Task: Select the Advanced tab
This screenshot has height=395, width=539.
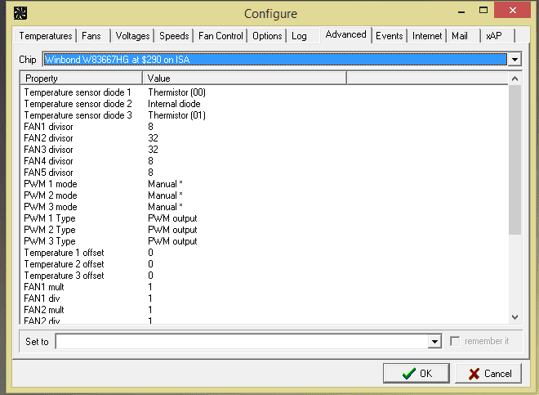Action: tap(345, 35)
